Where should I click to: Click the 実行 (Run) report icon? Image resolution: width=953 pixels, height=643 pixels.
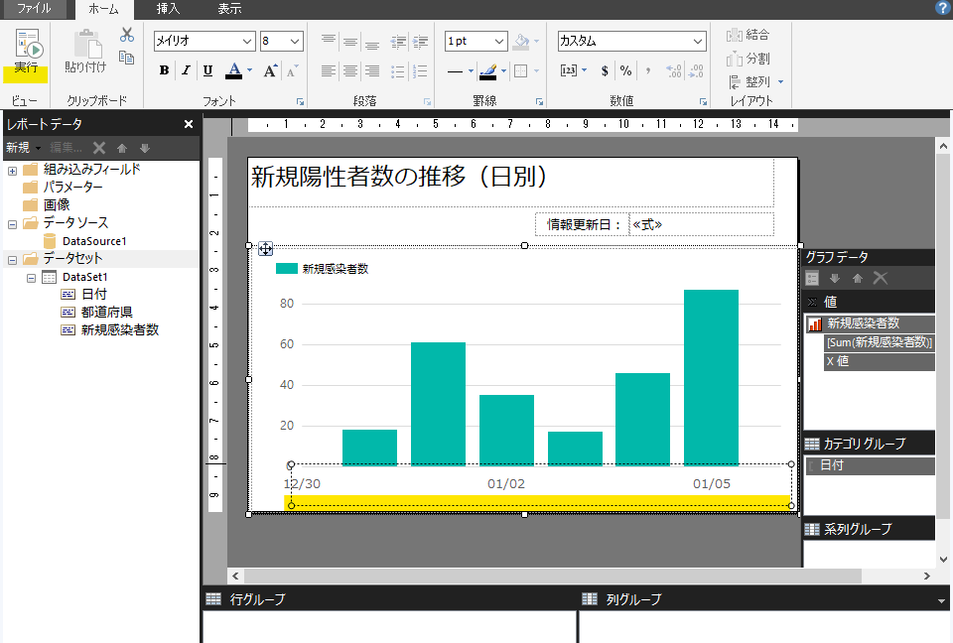(27, 50)
